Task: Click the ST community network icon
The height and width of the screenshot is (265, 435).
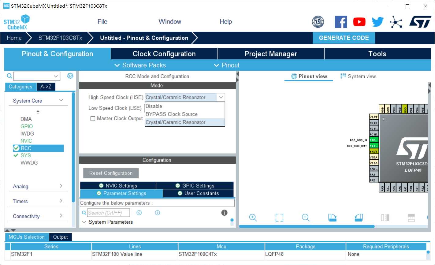Action: pos(396,22)
